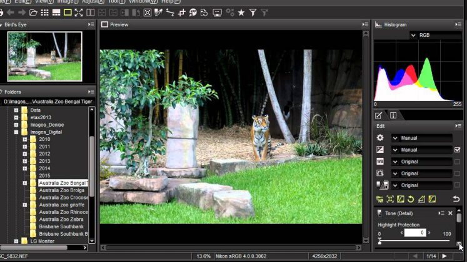Expand the Australia zoo giraffe folder
Viewport: 467px width, 262px height.
(x=25, y=205)
